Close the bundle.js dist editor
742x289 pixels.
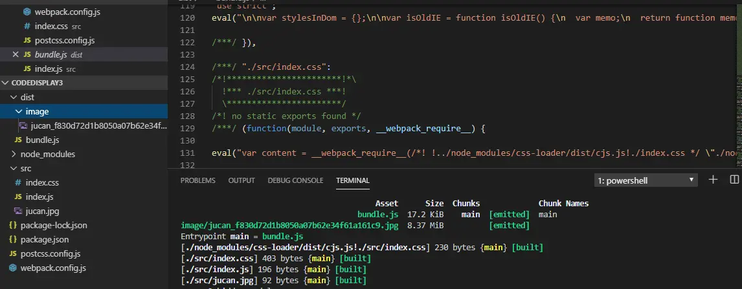pyautogui.click(x=15, y=54)
